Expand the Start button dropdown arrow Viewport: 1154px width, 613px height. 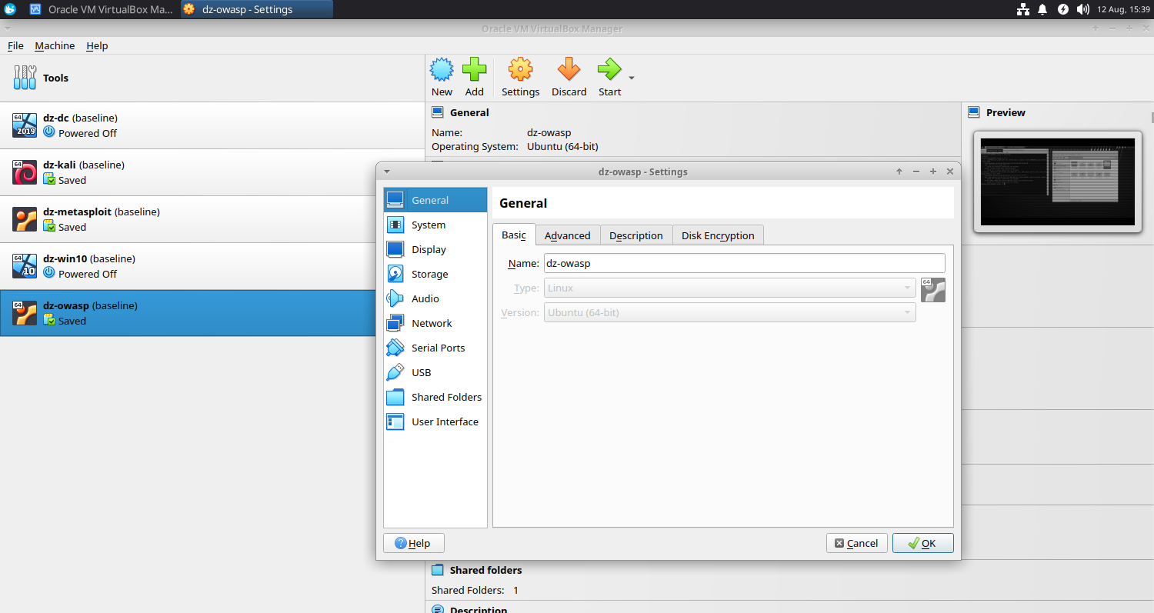(632, 78)
